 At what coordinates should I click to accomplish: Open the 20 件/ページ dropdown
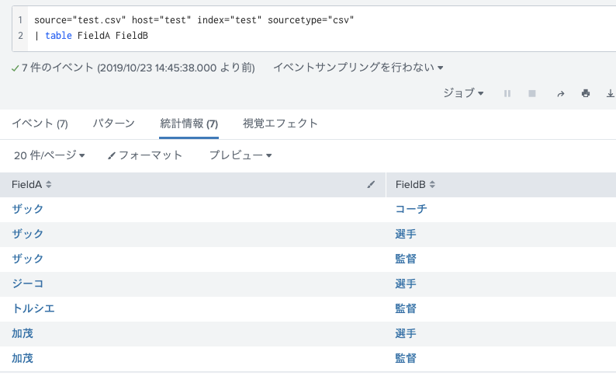tap(49, 155)
